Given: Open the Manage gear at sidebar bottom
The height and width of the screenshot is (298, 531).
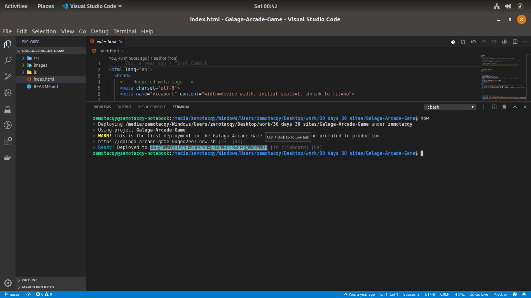Looking at the screenshot, I should (7, 283).
